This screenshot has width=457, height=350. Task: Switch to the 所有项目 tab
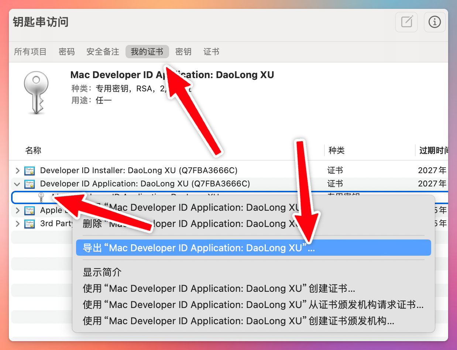coord(30,52)
